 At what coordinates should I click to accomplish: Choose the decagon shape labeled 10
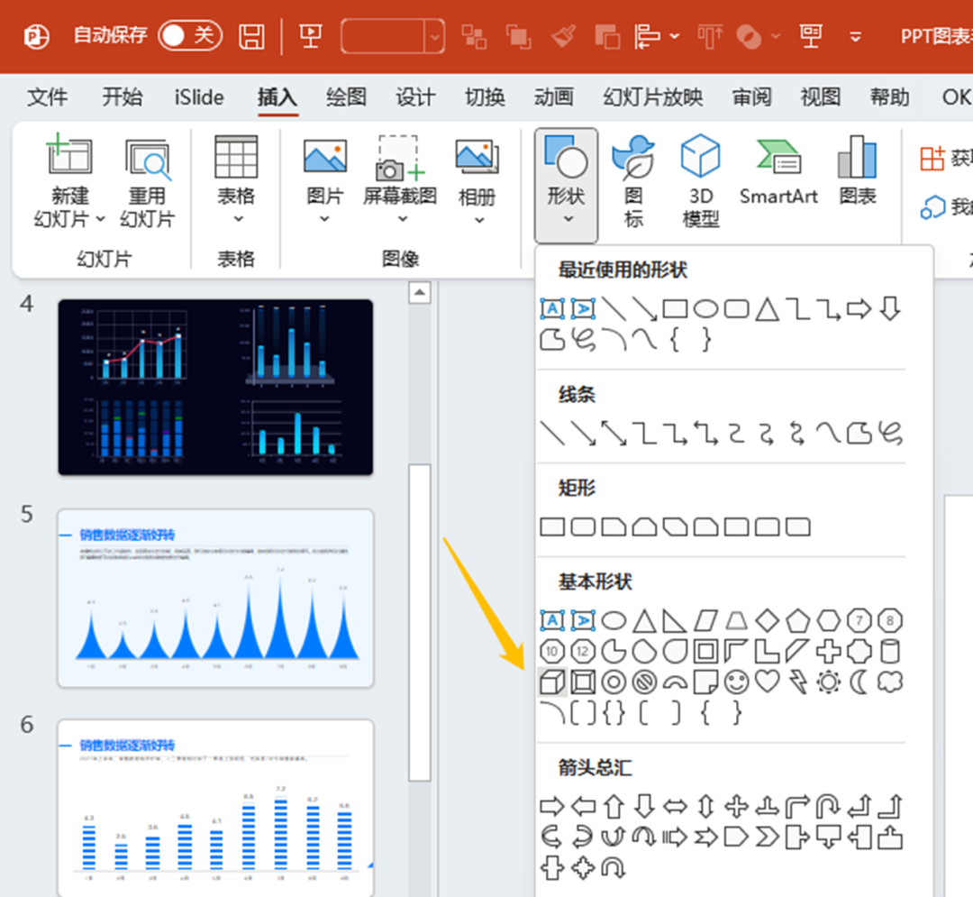[551, 651]
